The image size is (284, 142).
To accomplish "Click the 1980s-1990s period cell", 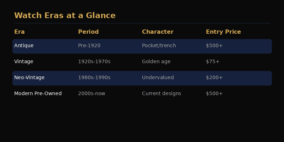I will tap(94, 77).
